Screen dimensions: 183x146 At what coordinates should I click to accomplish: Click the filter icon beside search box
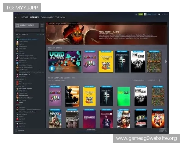[42, 30]
